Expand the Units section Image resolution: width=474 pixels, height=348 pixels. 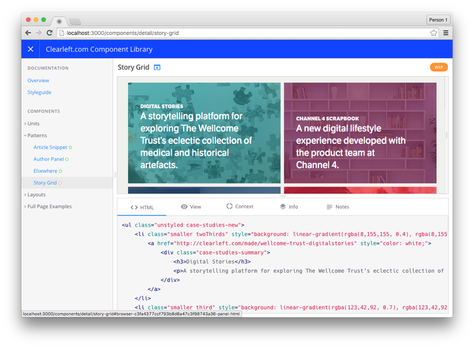point(32,124)
